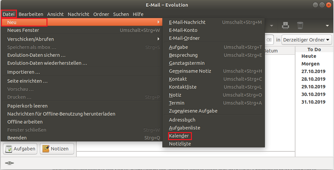Click Papierkorb leeren in Datei menu
This screenshot has height=170, width=334.
point(27,106)
